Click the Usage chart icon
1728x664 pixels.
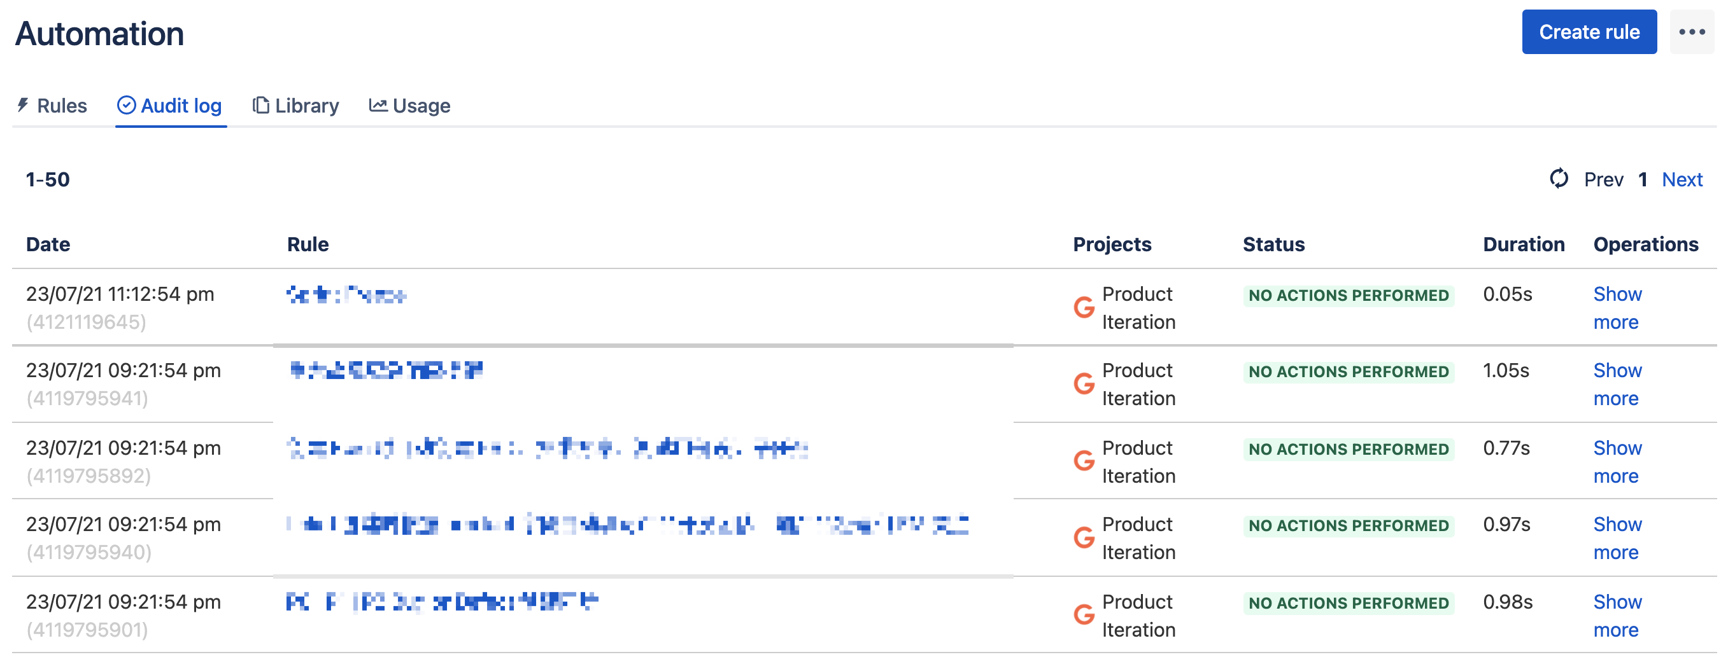coord(378,105)
